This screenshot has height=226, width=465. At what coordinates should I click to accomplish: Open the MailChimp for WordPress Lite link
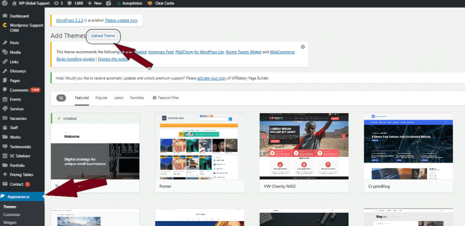[200, 52]
